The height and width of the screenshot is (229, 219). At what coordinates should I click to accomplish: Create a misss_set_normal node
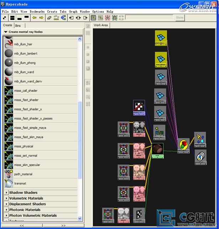(41, 156)
